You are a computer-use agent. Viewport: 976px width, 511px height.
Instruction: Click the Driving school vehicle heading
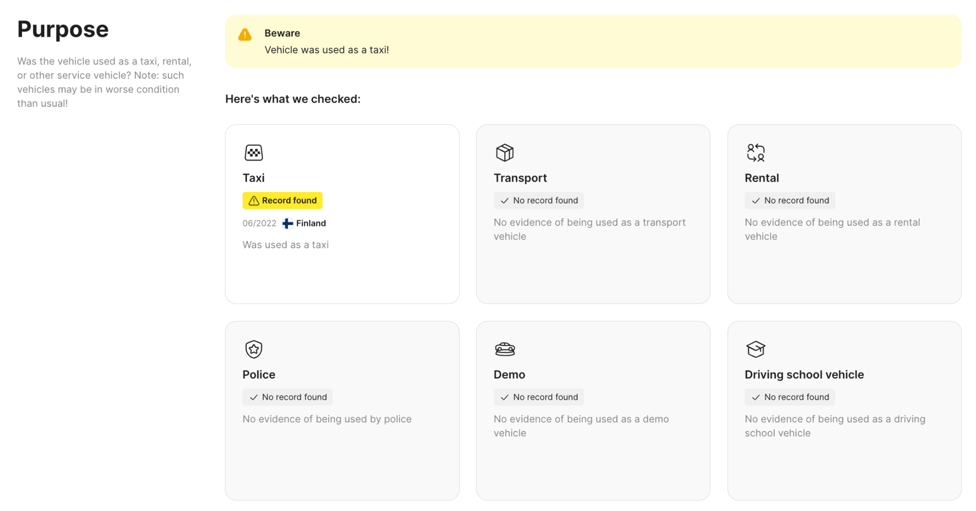pos(804,374)
